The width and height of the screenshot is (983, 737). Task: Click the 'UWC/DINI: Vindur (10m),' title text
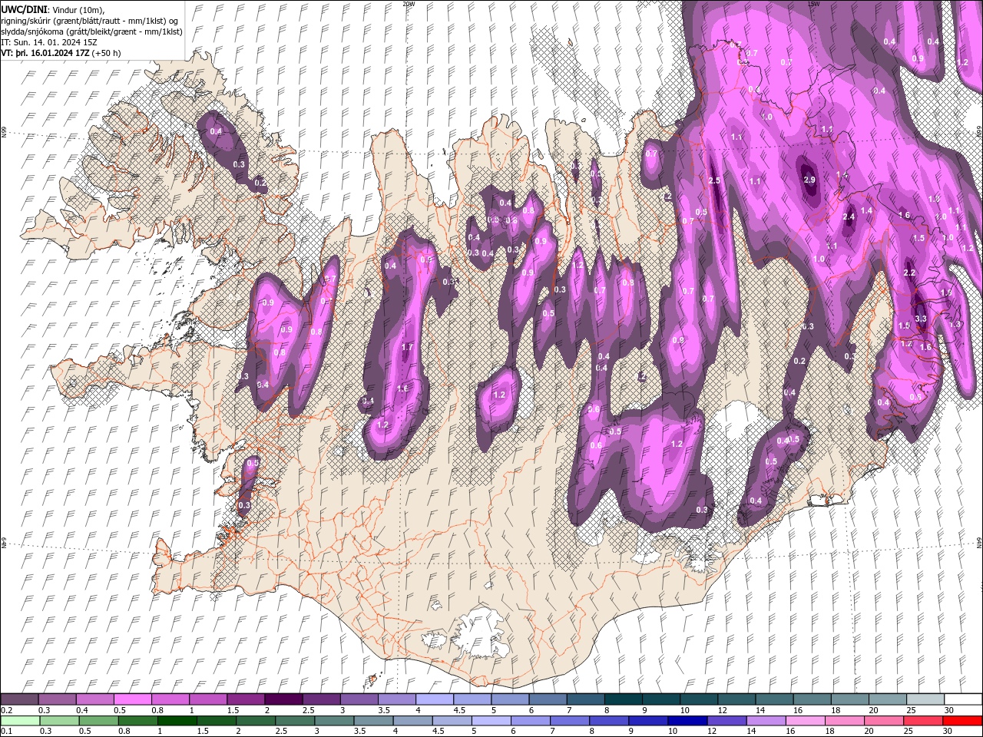coord(52,8)
